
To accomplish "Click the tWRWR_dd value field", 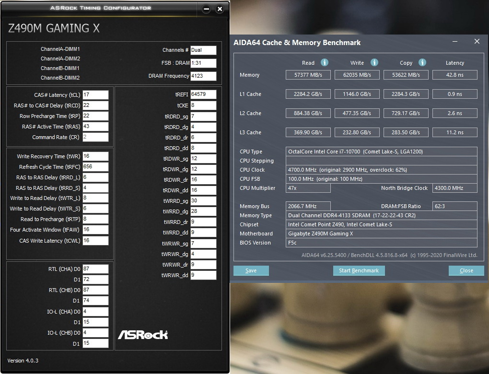I will coord(203,275).
